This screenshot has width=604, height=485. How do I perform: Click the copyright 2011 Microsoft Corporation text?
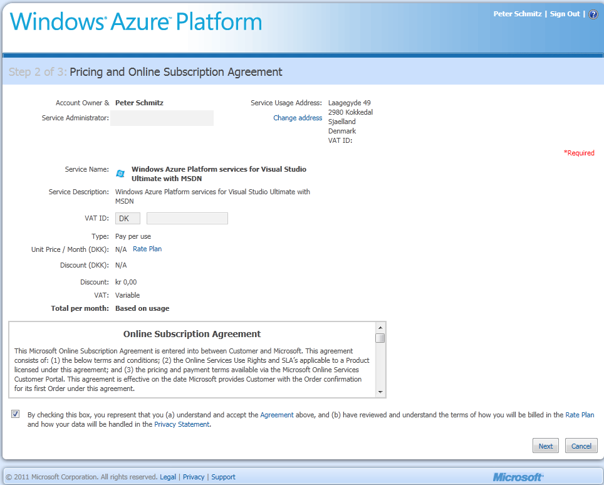click(x=81, y=477)
